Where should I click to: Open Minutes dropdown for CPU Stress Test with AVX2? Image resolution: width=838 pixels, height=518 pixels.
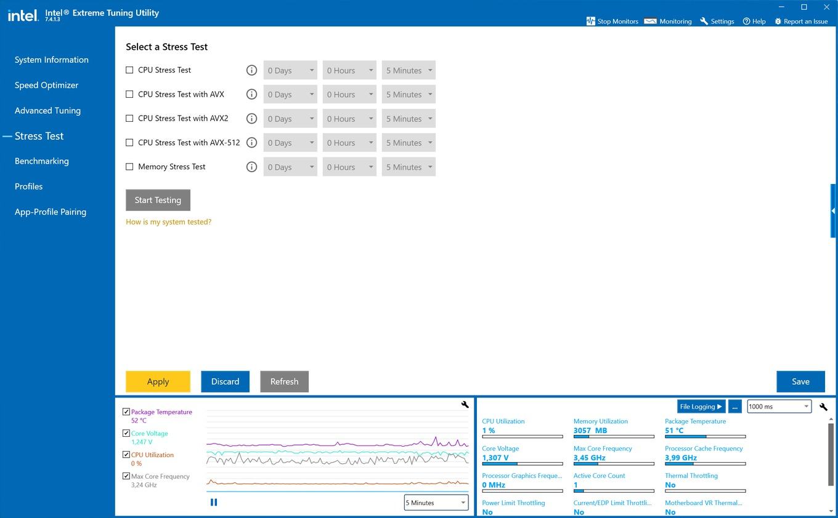tap(409, 118)
